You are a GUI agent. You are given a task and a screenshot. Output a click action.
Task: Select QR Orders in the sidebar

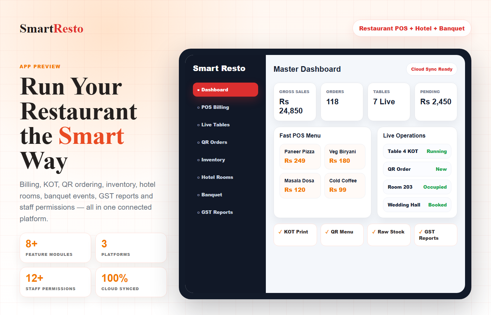(226, 142)
